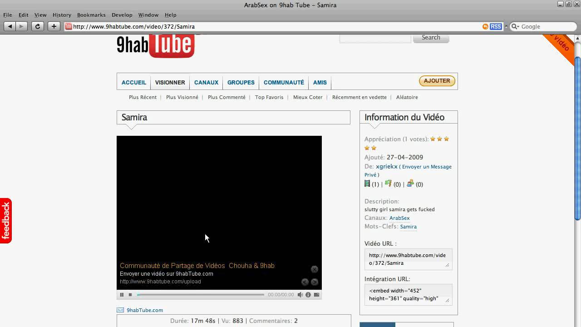Click the uploader videos film icon
The image size is (581, 327).
367,183
